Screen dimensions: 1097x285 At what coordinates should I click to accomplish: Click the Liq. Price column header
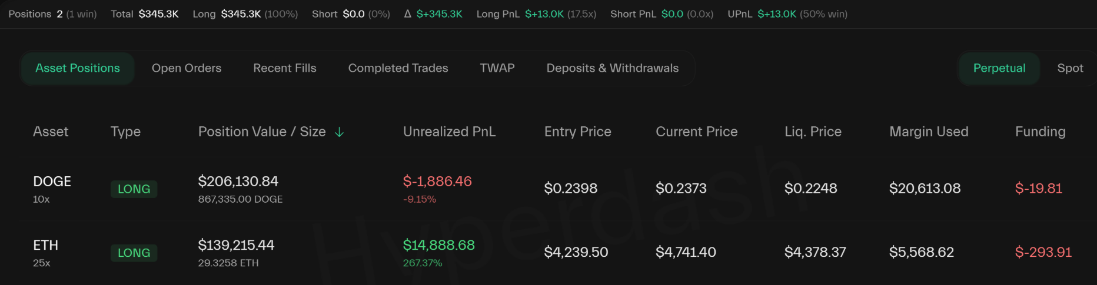(813, 132)
